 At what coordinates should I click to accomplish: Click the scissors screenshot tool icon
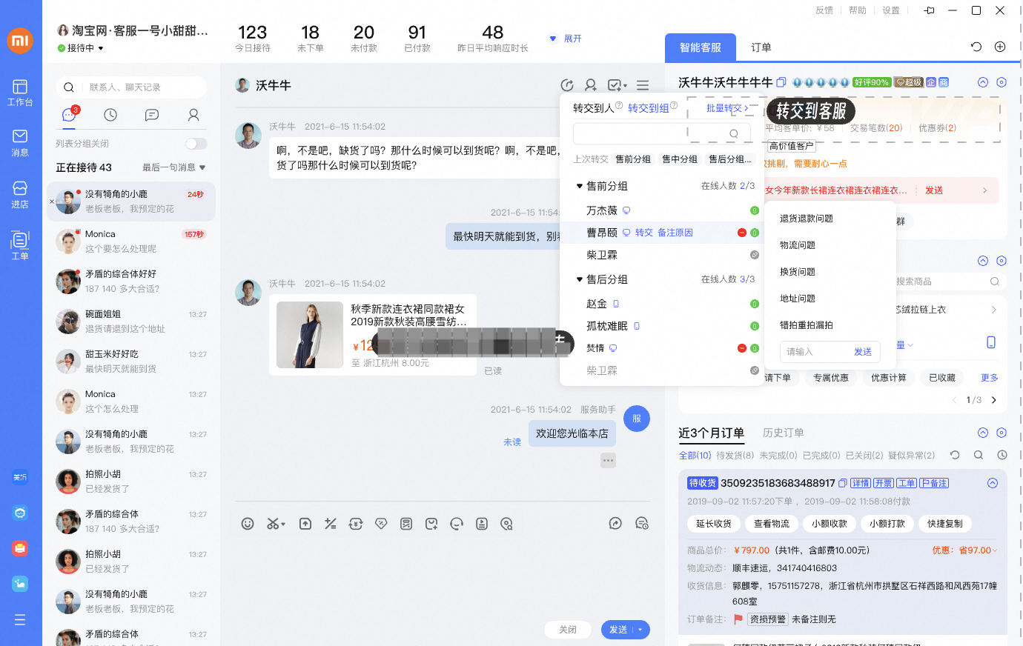(275, 524)
